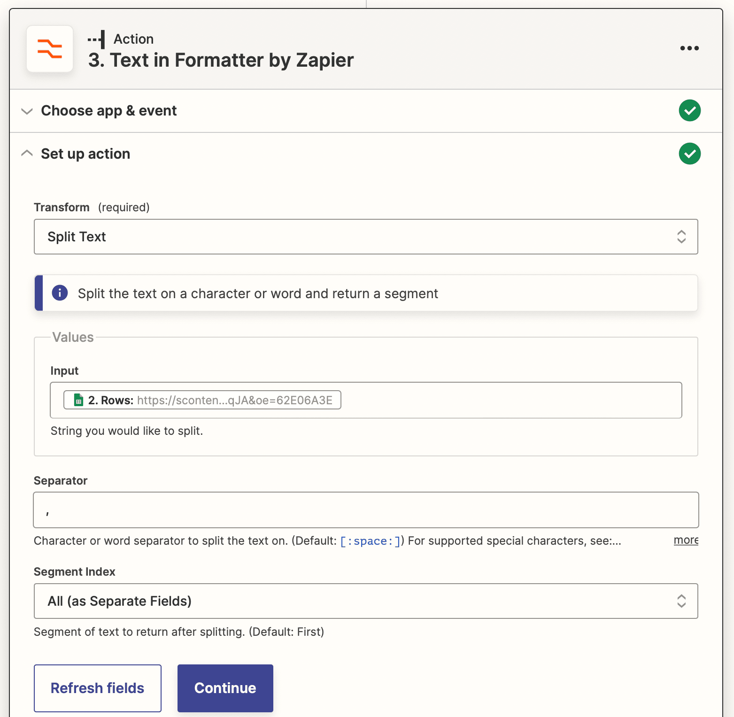
Task: Open the 'more' link below Separator
Action: (x=686, y=540)
